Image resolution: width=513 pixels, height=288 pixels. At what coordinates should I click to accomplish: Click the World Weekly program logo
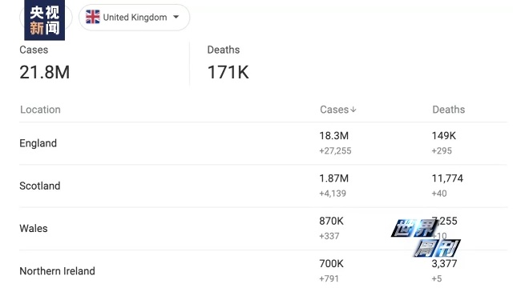point(426,238)
